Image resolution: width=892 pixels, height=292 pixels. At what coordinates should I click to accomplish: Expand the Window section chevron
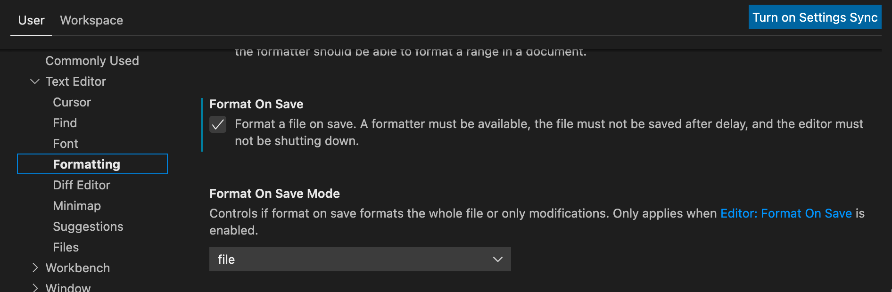tap(35, 287)
